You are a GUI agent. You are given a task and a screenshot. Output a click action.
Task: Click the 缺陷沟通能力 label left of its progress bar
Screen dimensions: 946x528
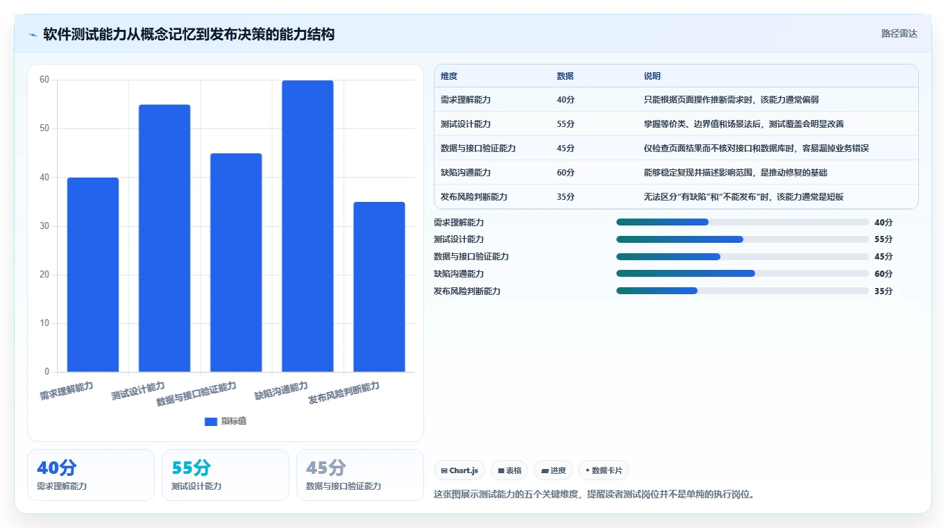[x=459, y=274]
